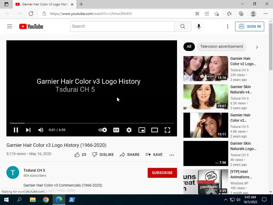The height and width of the screenshot is (205, 273).
Task: Click the address bar URL
Action: (x=91, y=14)
